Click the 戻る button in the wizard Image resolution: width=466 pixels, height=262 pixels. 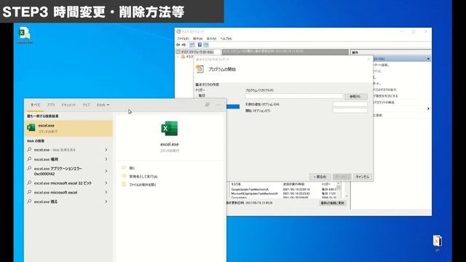pos(320,177)
